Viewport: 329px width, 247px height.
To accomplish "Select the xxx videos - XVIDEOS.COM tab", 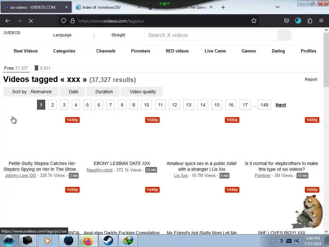I will (36, 7).
